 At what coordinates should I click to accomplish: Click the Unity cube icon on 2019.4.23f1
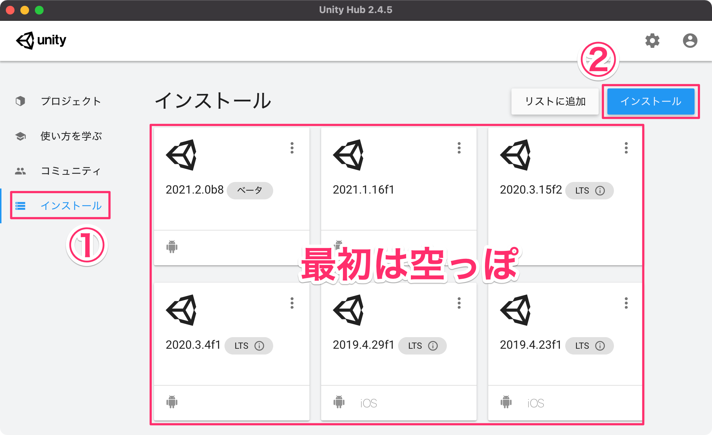click(x=515, y=310)
